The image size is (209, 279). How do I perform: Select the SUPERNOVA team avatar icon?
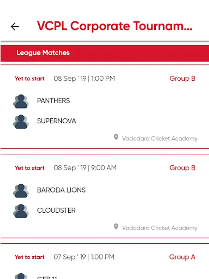[x=21, y=122]
